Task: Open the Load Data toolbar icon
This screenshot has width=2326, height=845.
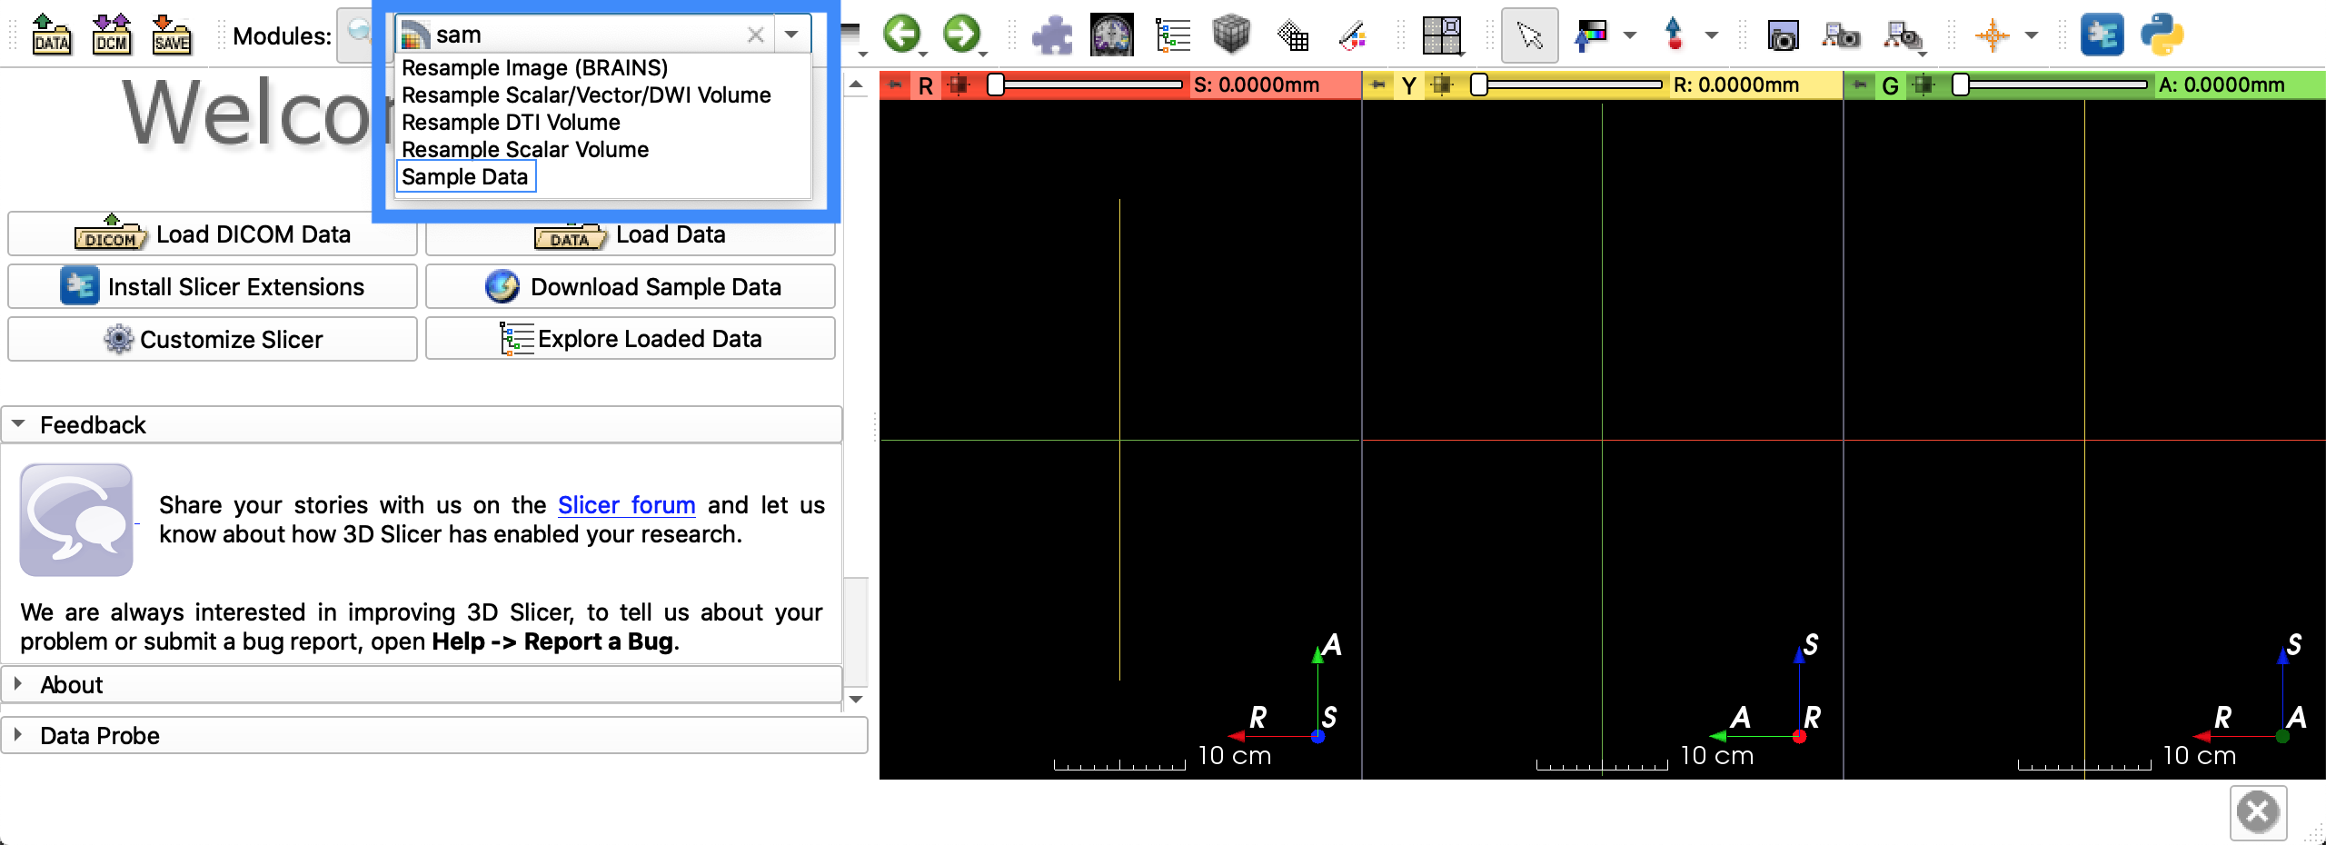Action: (x=52, y=35)
